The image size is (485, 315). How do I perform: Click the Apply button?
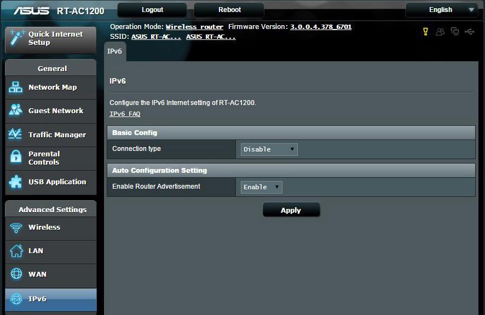tap(291, 210)
